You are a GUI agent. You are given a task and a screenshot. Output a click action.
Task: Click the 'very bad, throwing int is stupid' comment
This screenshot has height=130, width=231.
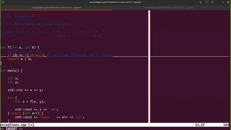(80, 55)
